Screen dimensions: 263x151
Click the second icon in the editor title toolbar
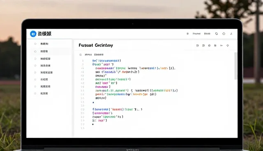(x=203, y=46)
